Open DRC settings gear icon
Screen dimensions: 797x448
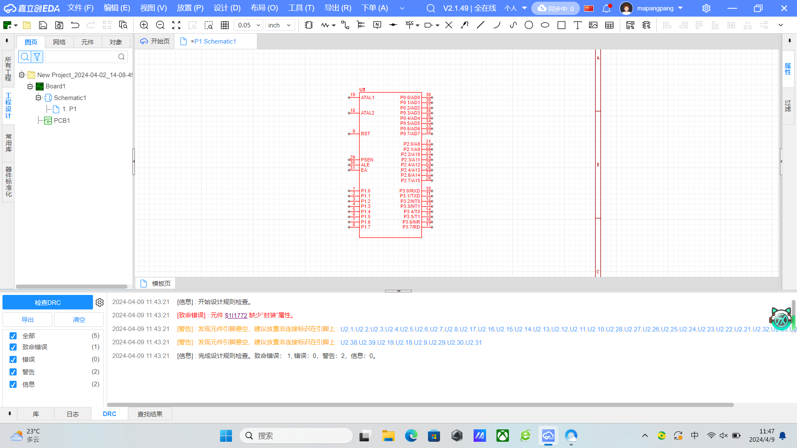point(100,302)
